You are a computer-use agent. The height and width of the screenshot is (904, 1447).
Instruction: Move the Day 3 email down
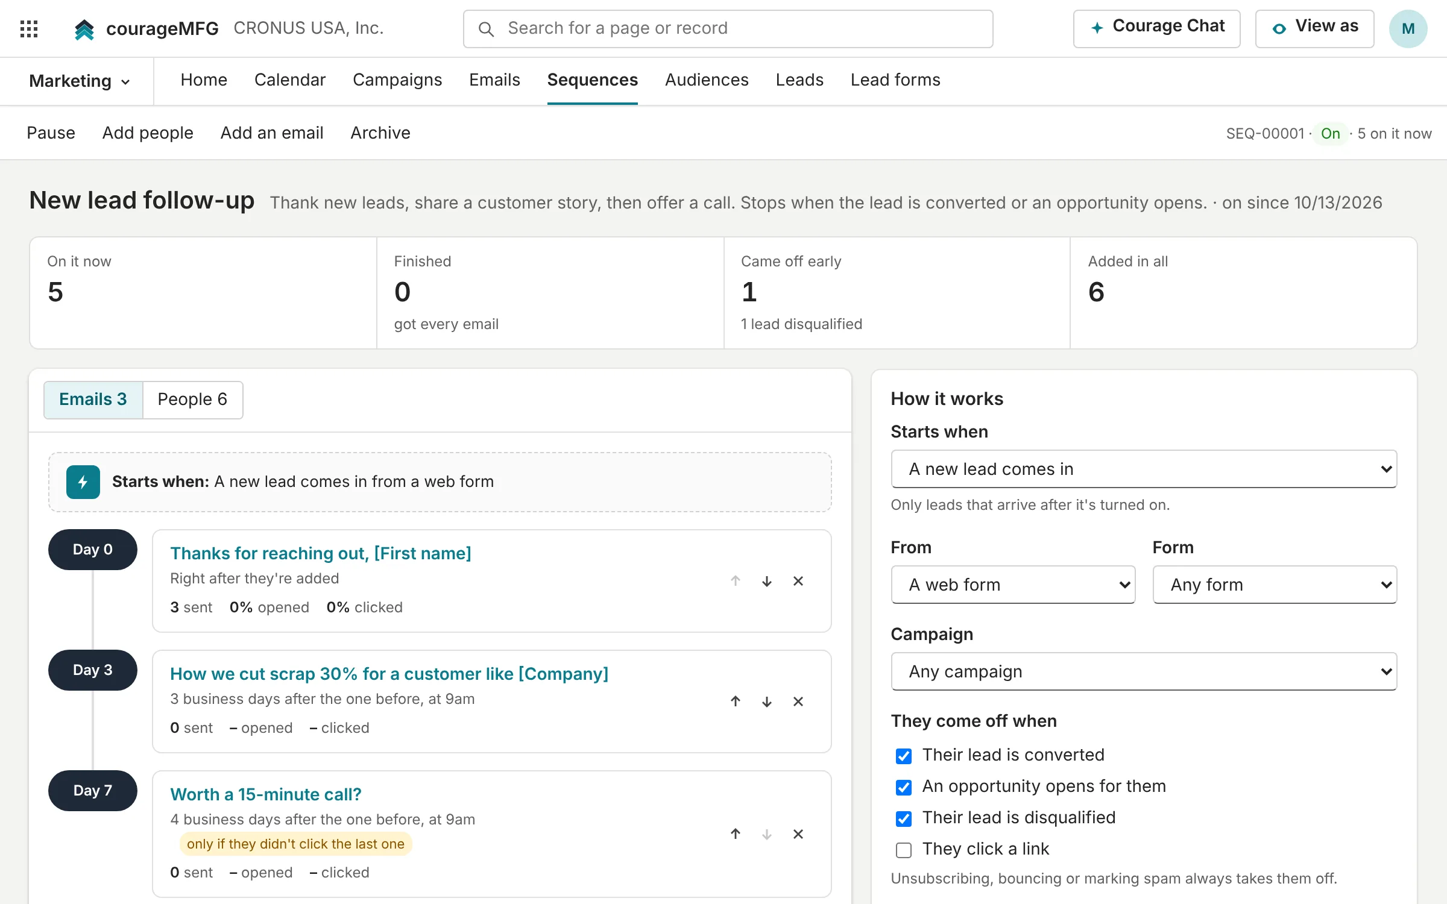[x=767, y=702]
